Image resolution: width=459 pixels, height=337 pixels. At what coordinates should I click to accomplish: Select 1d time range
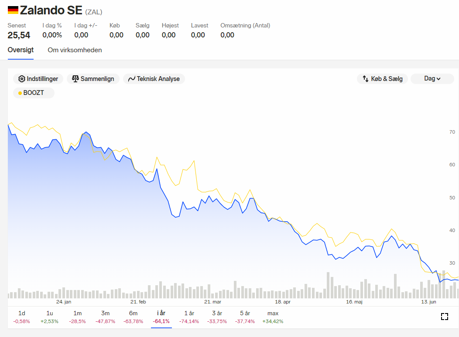22,317
